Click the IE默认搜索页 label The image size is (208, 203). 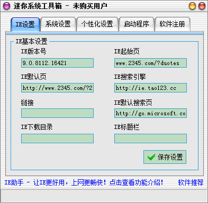pyautogui.click(x=133, y=103)
